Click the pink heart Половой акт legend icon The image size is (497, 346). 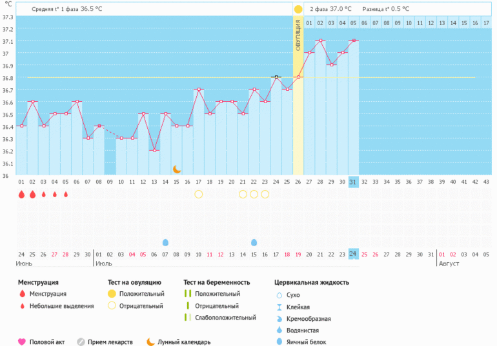pos(21,342)
